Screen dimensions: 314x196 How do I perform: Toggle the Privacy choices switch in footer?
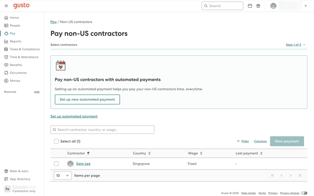(x=304, y=193)
